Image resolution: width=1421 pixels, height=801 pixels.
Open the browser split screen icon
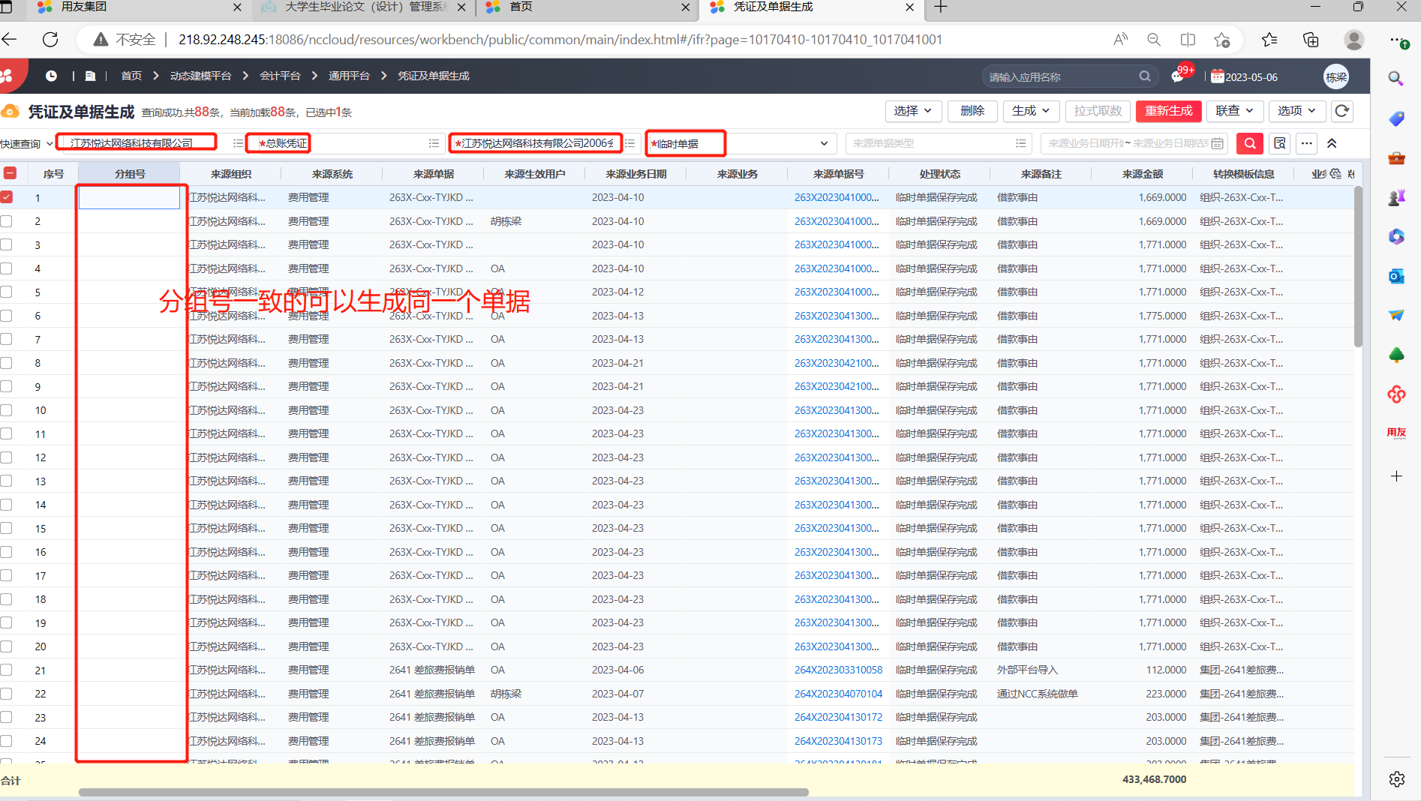pyautogui.click(x=1188, y=40)
